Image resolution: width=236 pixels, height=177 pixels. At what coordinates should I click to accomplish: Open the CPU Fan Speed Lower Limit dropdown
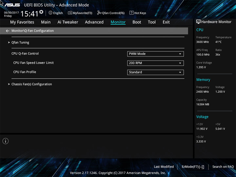[155, 63]
